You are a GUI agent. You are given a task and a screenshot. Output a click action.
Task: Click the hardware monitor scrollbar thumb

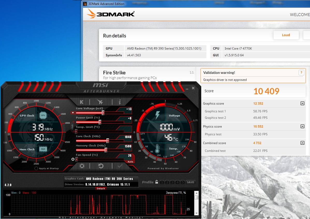point(196,197)
